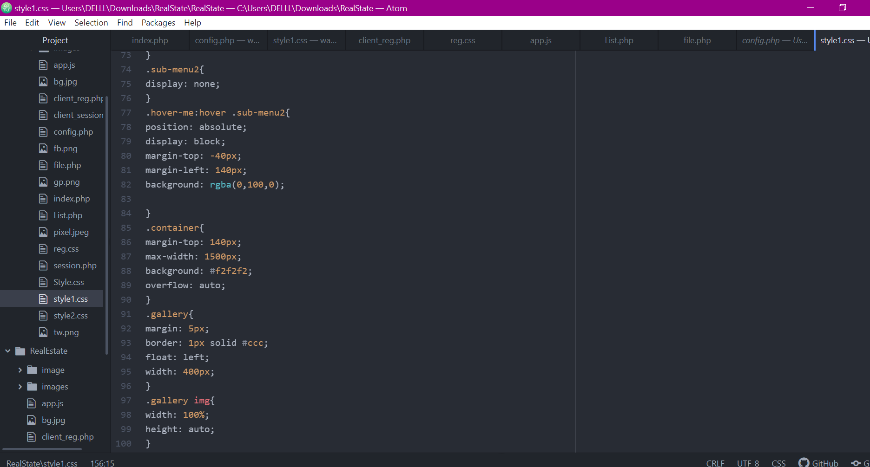This screenshot has width=870, height=467.
Task: Click the file icon beside session.php
Action: click(43, 266)
